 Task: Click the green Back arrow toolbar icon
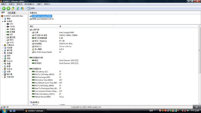pos(4,8)
